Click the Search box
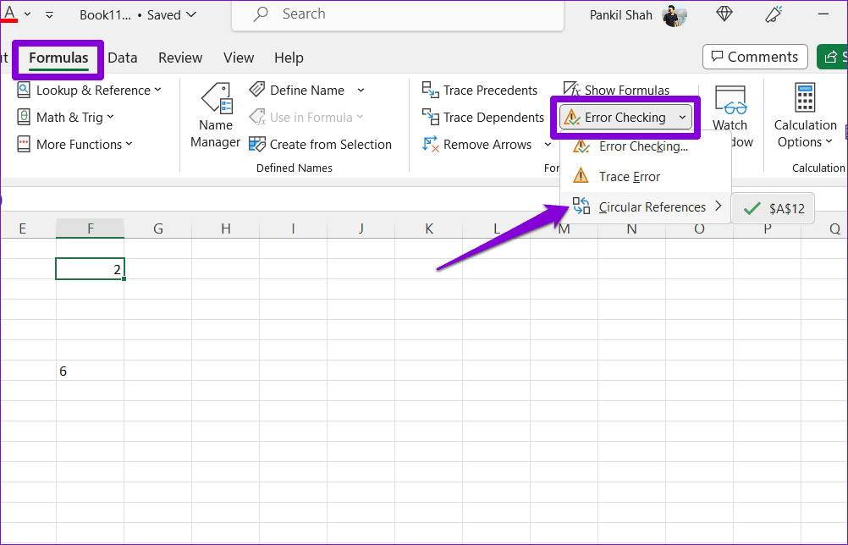This screenshot has width=848, height=545. click(x=398, y=14)
